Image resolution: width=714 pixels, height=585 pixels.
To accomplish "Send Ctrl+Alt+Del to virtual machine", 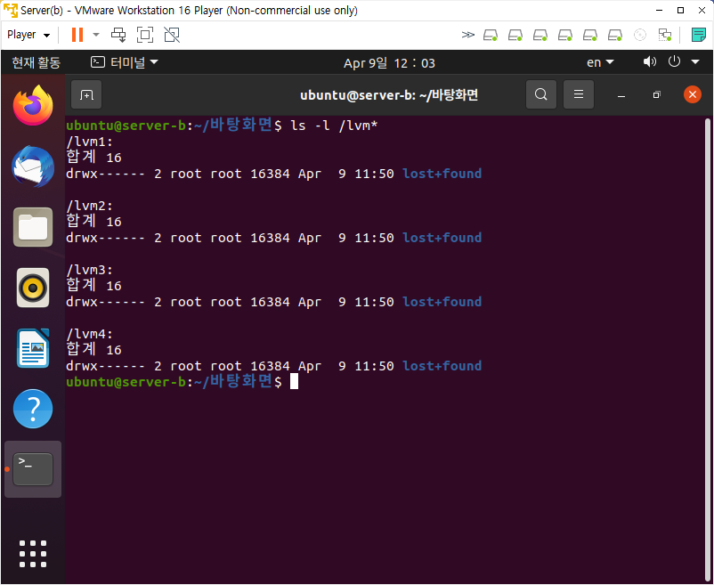I will coord(118,35).
